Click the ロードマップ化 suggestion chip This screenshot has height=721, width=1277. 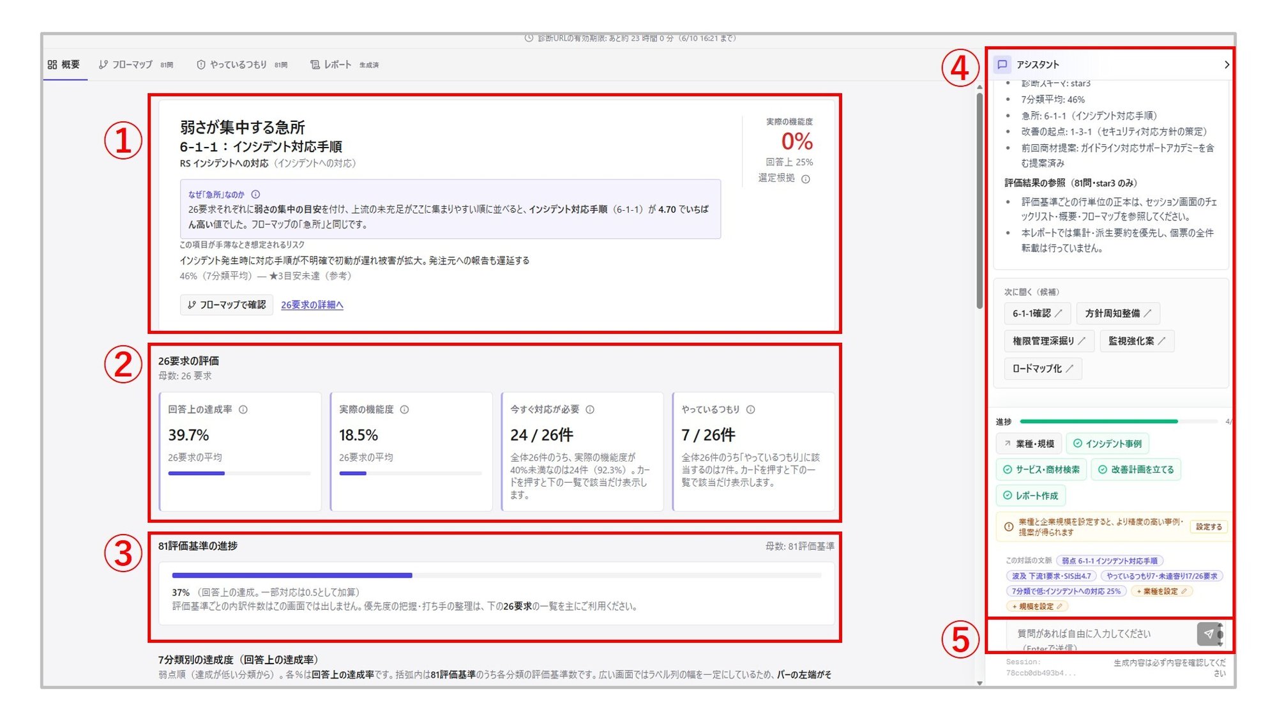[1043, 368]
